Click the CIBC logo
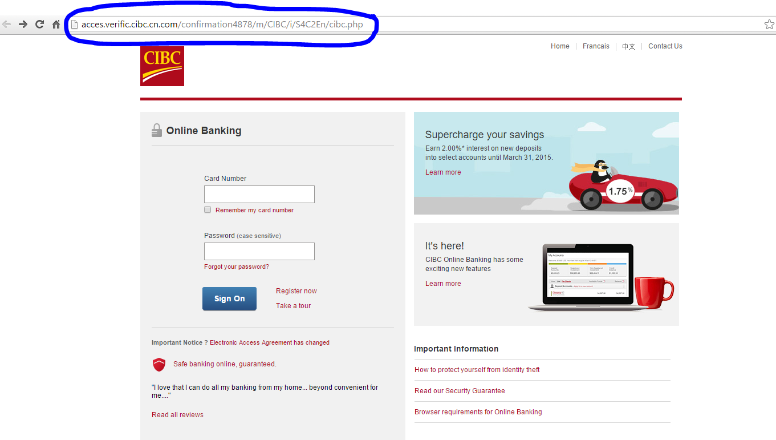 click(x=162, y=66)
